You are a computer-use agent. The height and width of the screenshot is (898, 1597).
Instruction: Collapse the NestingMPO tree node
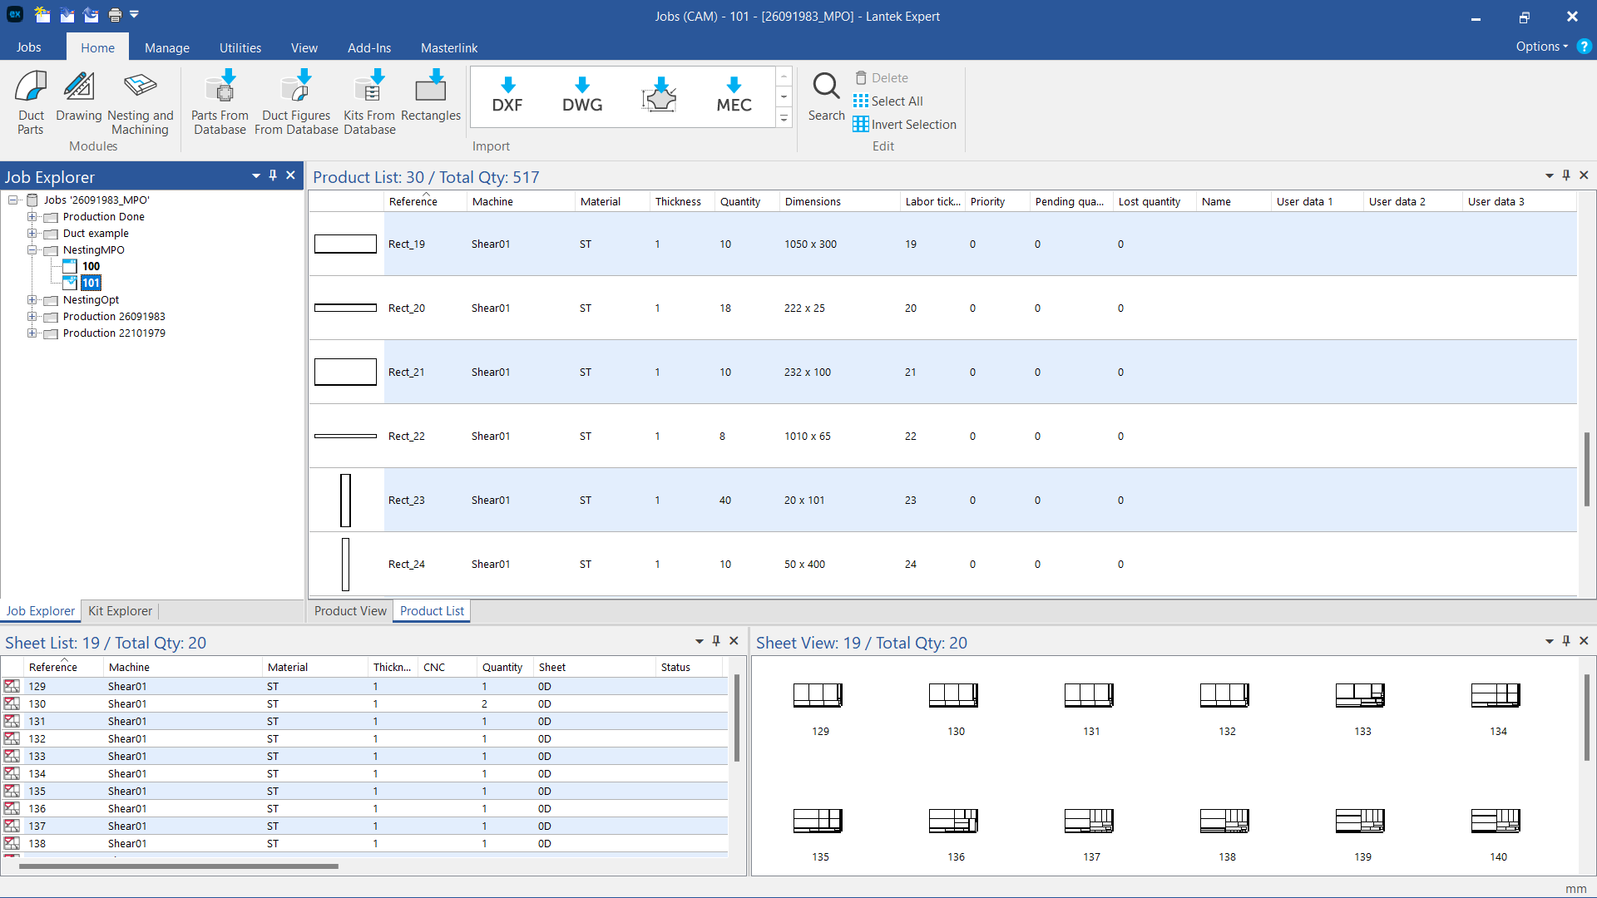(x=32, y=250)
